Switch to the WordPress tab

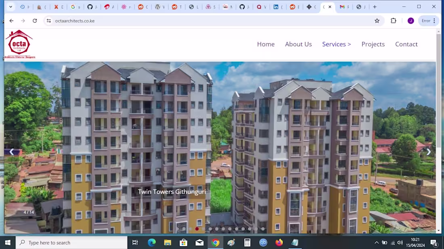tap(160, 7)
